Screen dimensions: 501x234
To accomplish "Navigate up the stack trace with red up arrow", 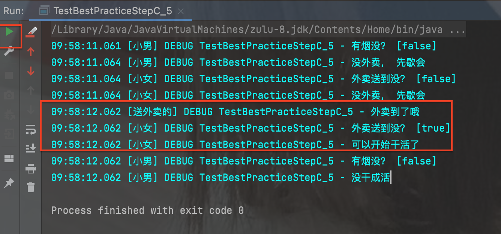I will 31,52.
